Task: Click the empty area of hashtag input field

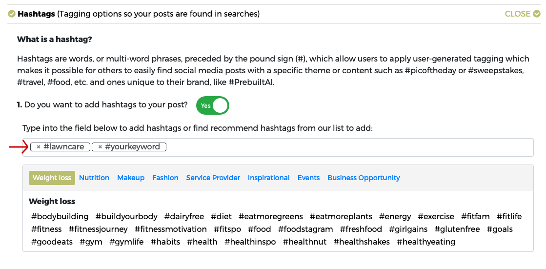Action: [x=348, y=147]
